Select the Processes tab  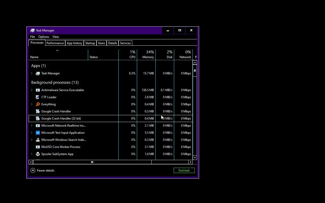pos(37,43)
